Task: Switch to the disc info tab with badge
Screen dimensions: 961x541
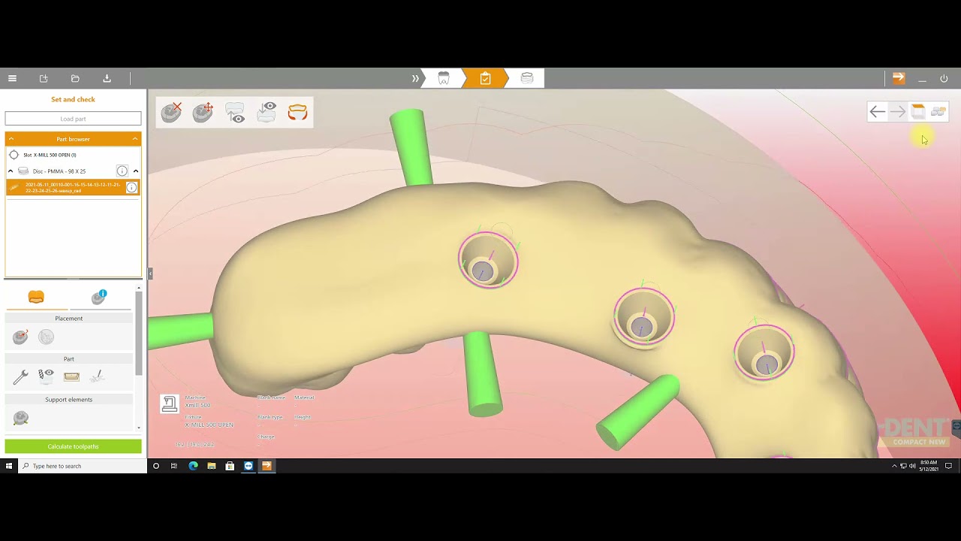Action: click(x=99, y=298)
